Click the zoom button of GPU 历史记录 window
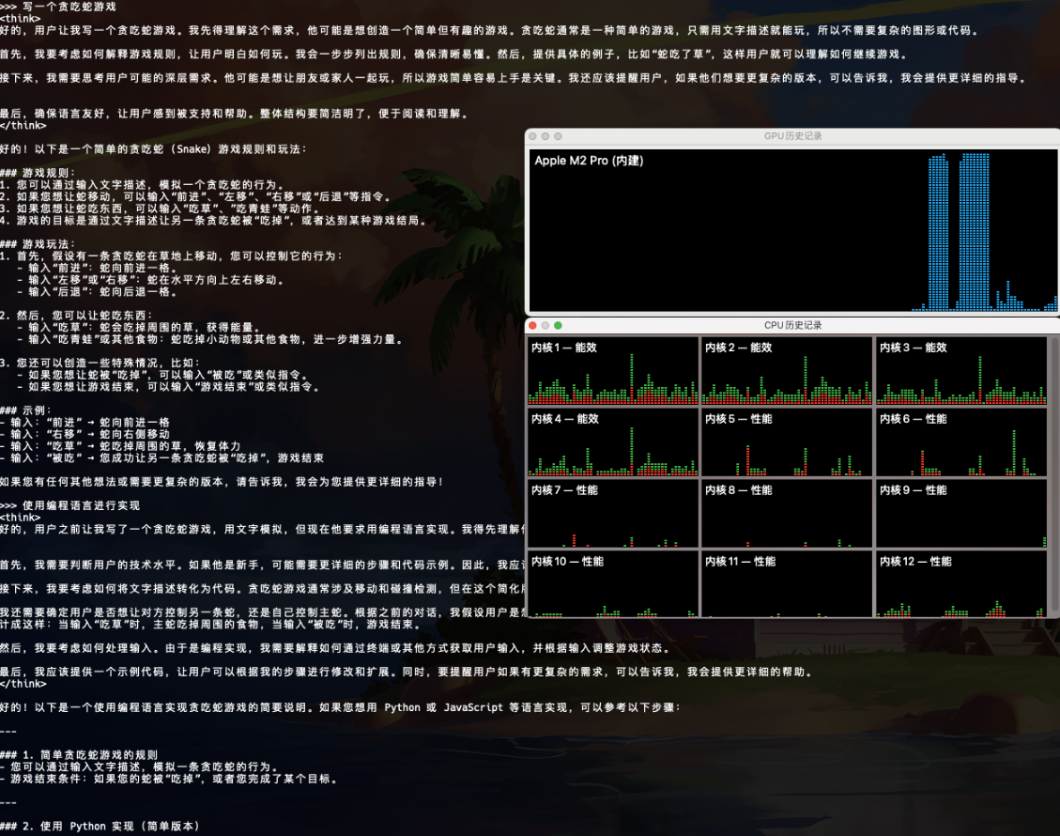1060x836 pixels. [x=558, y=136]
